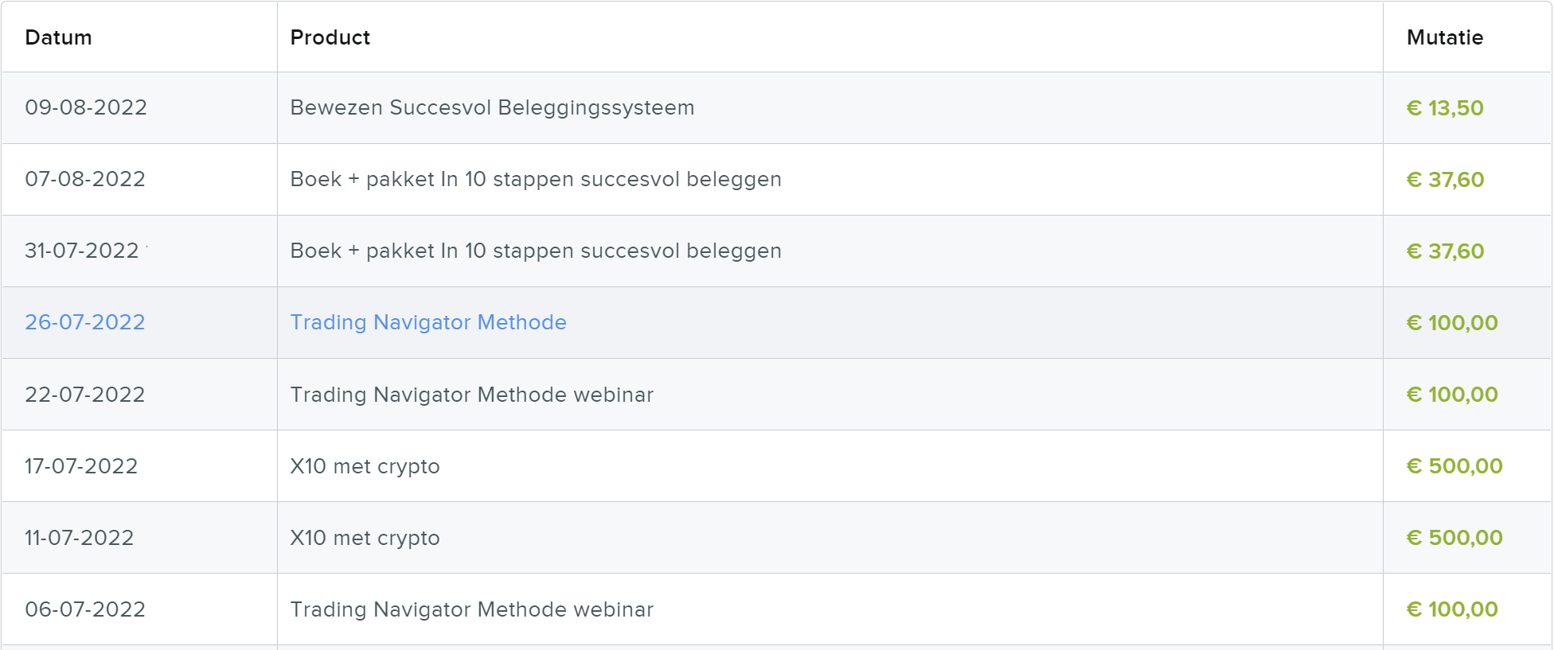Select the 31-07-2022 Boek + pakket product

pos(536,251)
